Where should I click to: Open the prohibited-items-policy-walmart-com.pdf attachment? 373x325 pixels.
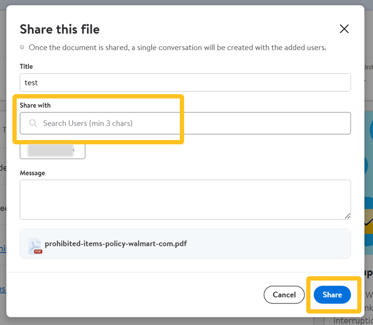click(115, 244)
